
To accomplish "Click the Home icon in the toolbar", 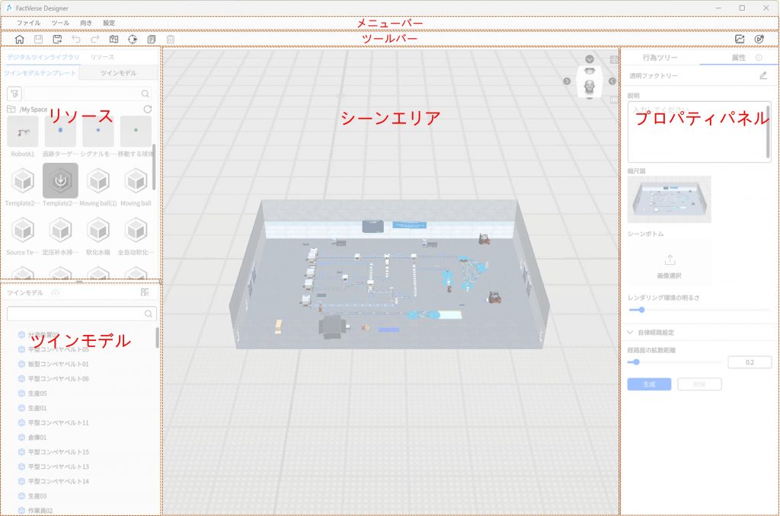I will tap(20, 39).
